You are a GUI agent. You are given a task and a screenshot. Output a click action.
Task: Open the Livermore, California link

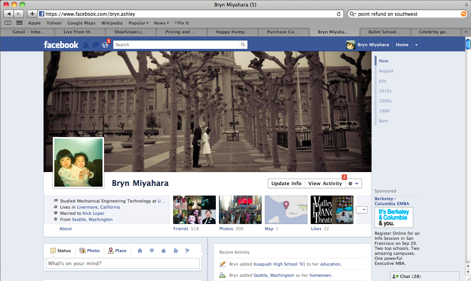[98, 207]
